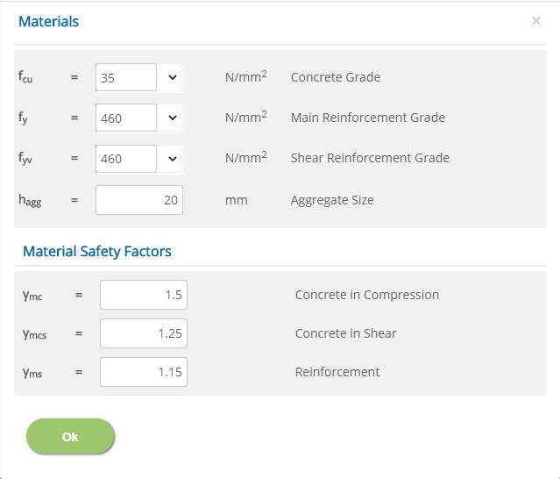Open the fcu concrete grade dropdown arrow
The image size is (560, 479).
[x=173, y=77]
